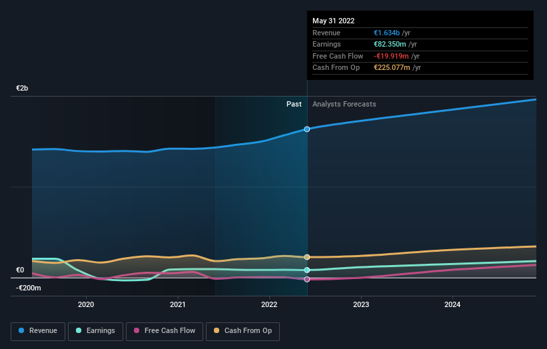Click the 2021 x-axis label

[178, 305]
